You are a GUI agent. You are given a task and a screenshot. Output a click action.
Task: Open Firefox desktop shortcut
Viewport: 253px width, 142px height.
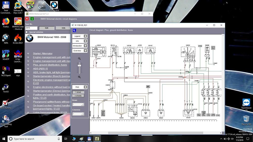click(6, 23)
